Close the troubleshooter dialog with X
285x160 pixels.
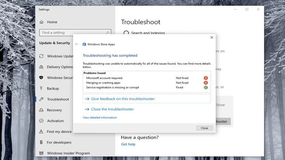point(212,37)
